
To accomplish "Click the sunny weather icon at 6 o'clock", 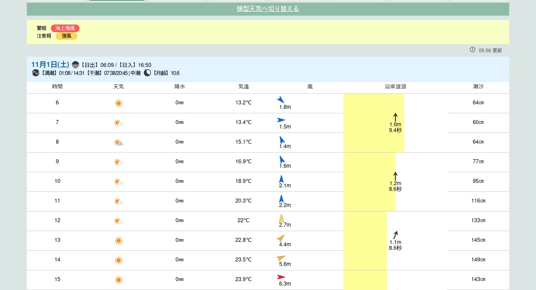I will point(118,103).
